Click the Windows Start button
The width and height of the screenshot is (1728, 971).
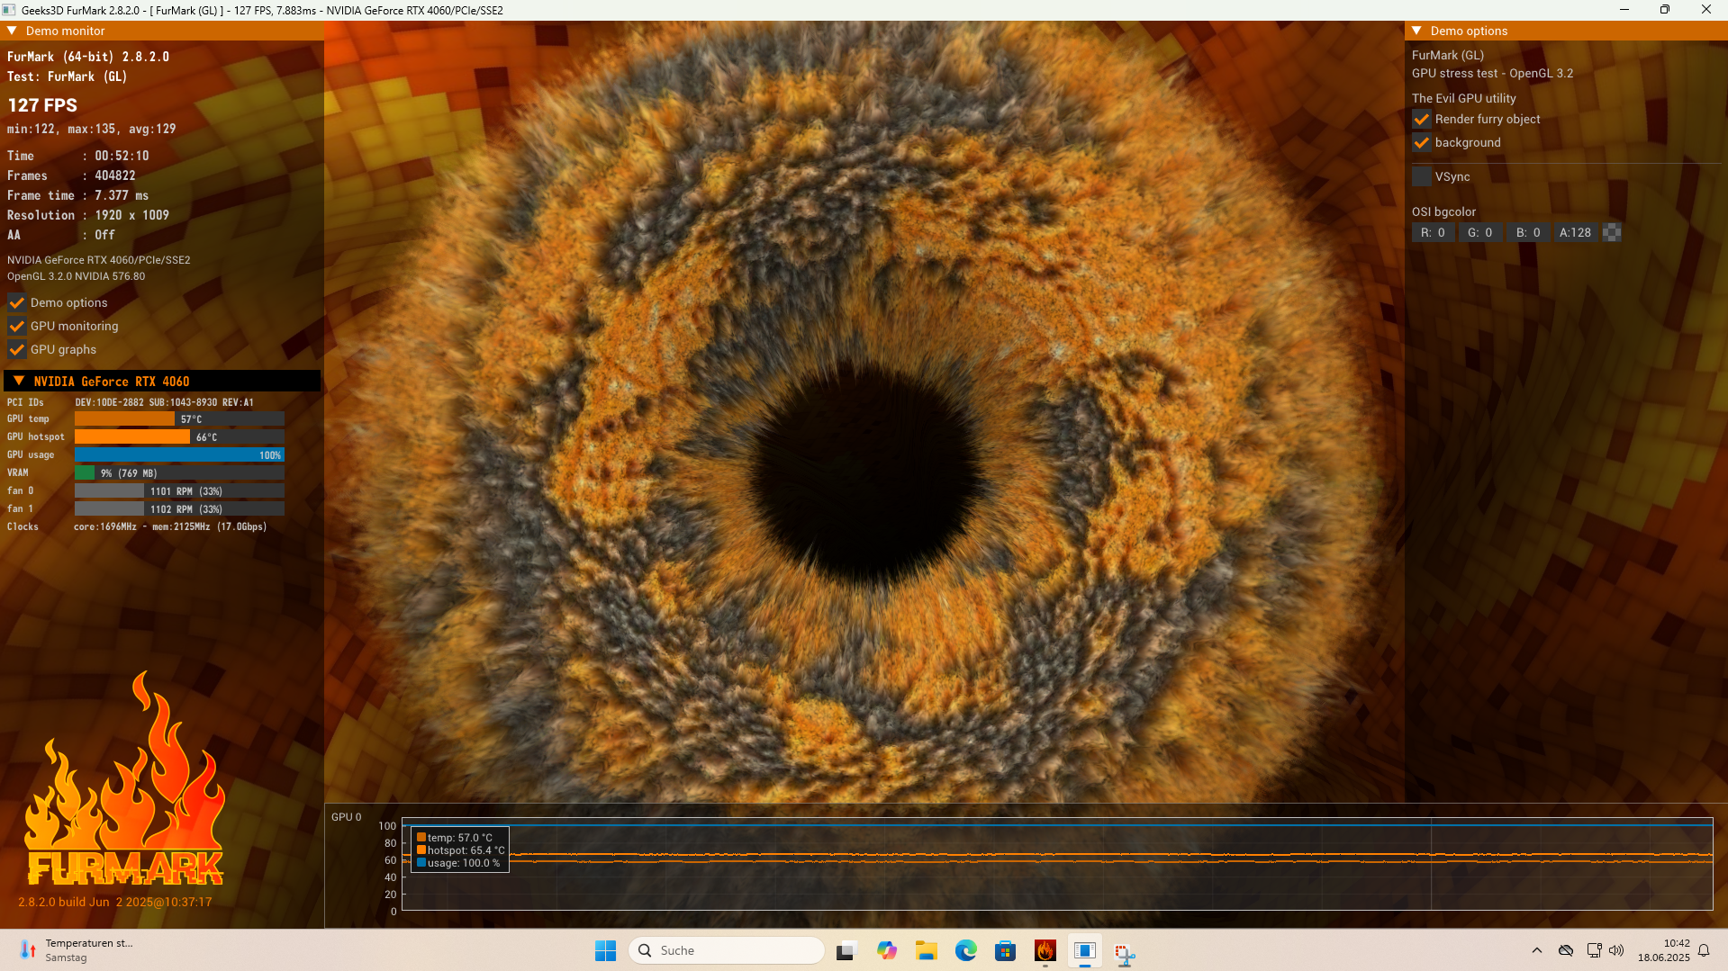(605, 950)
